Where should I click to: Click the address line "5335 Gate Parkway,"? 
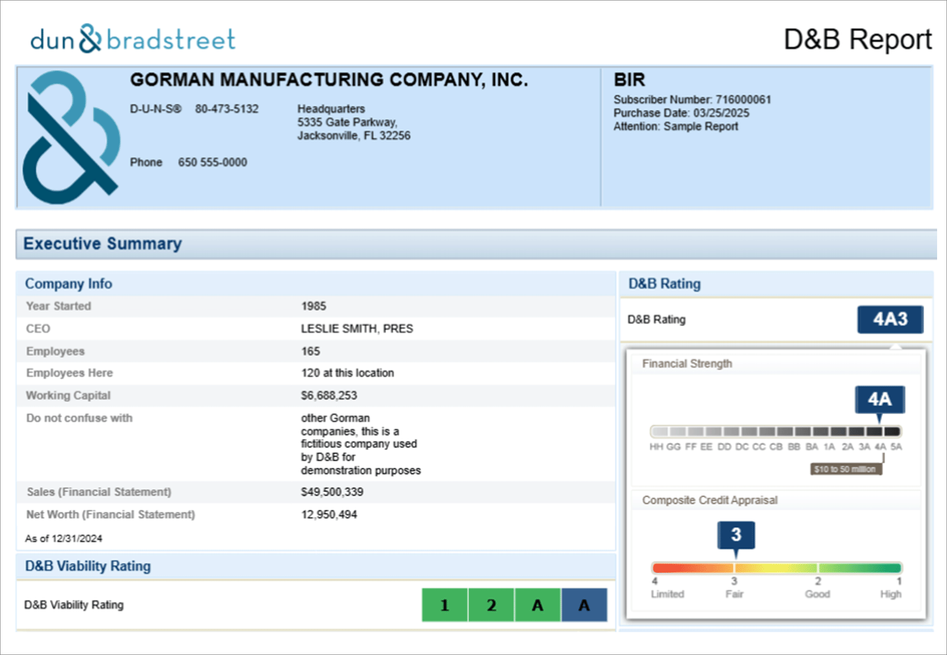pyautogui.click(x=347, y=122)
